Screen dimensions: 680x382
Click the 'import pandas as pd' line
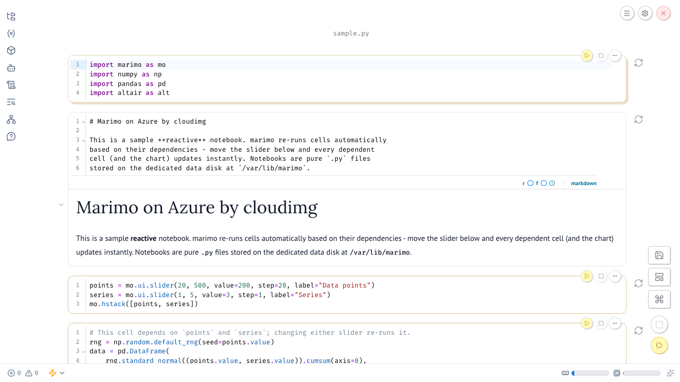pos(127,84)
